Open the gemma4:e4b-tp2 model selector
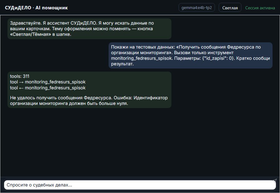Image resolution: width=280 pixels, height=193 pixels. click(197, 8)
